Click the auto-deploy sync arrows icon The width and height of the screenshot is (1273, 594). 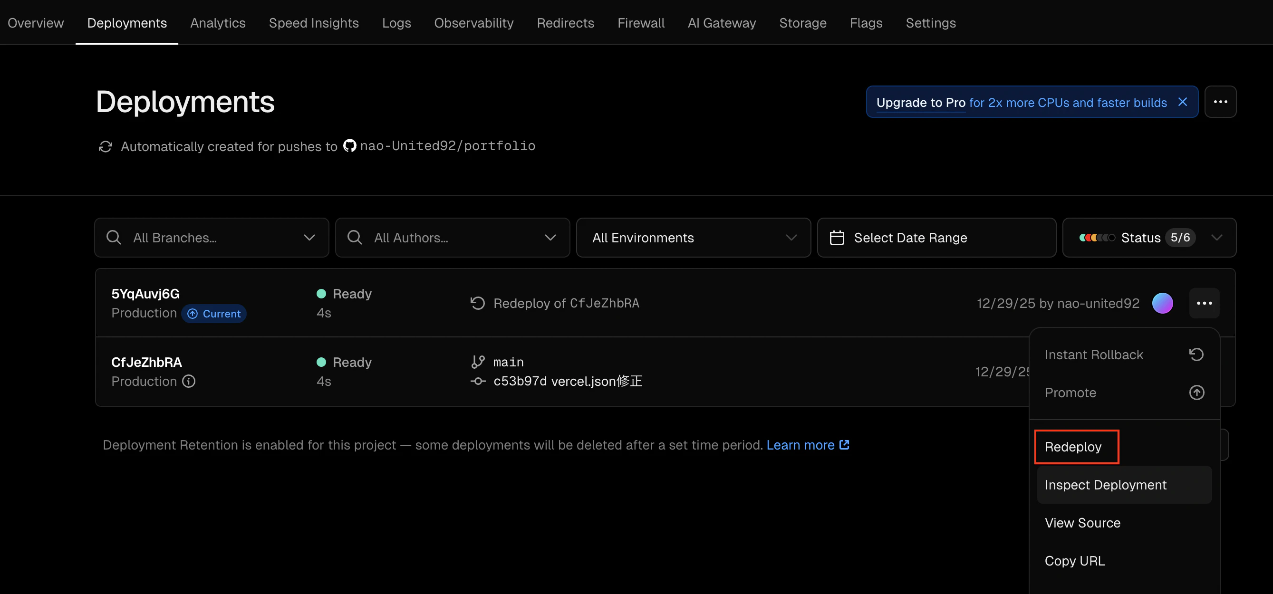[x=105, y=146]
